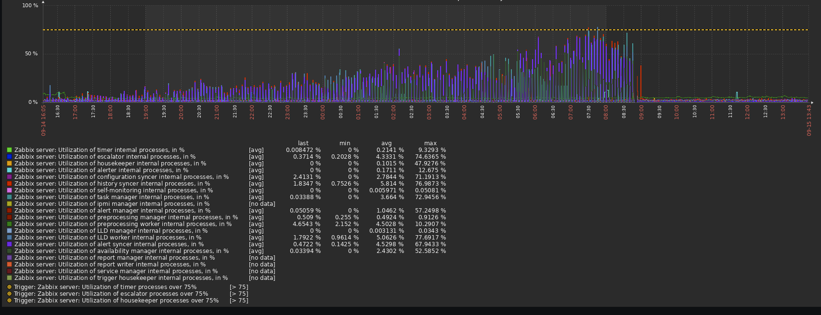The image size is (821, 315).
Task: Click the max value '74.6365 %' for escalator
Action: pyautogui.click(x=430, y=157)
